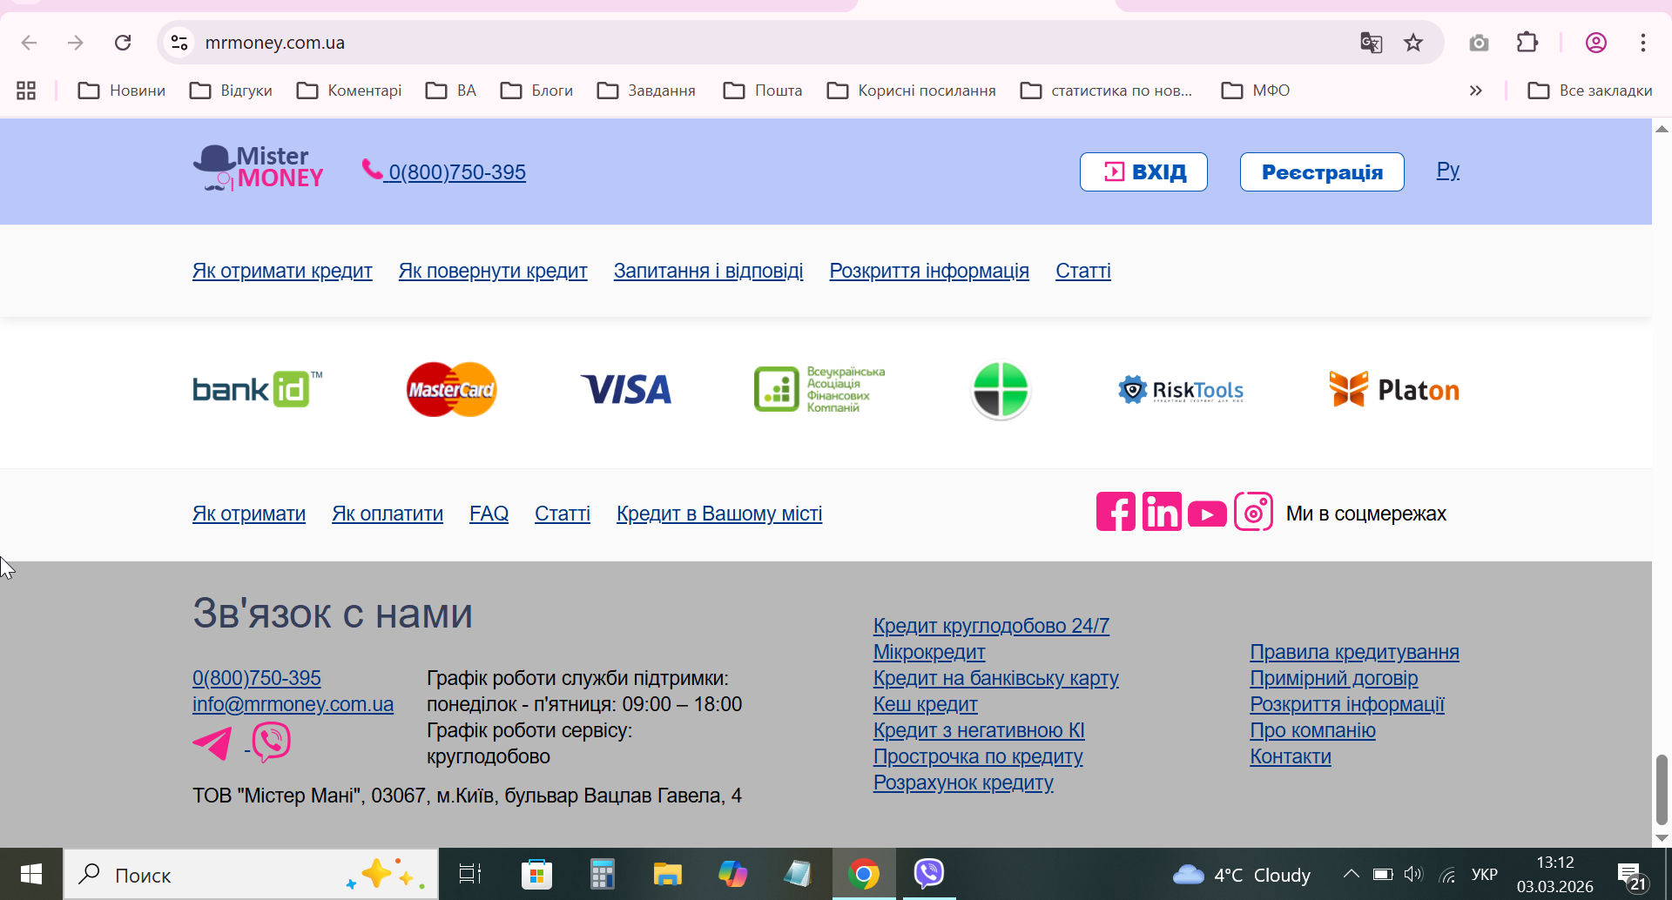Click the Platon logo
This screenshot has height=900, width=1672.
coord(1394,389)
